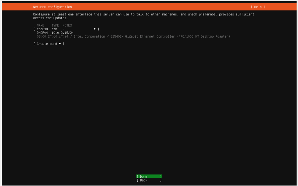
Task: Click the Intel Corporation adapter description
Action: (x=89, y=37)
